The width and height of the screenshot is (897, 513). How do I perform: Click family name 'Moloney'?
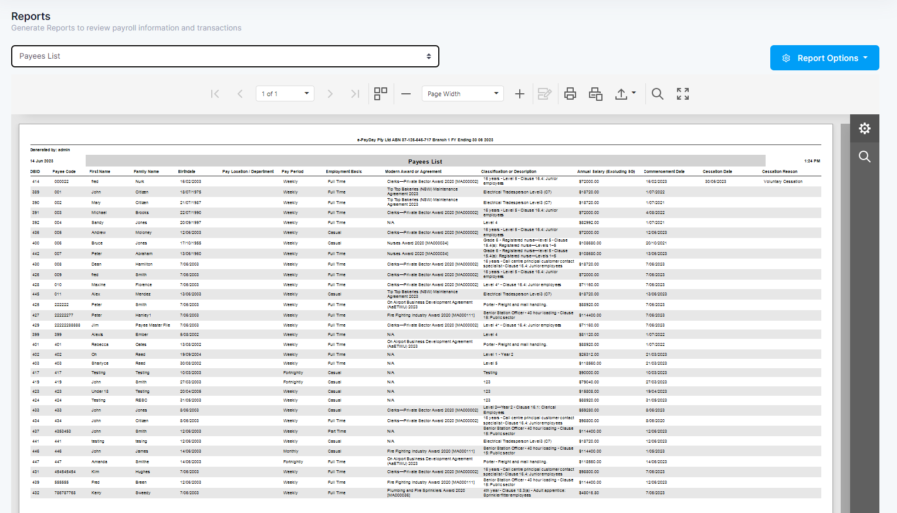144,233
